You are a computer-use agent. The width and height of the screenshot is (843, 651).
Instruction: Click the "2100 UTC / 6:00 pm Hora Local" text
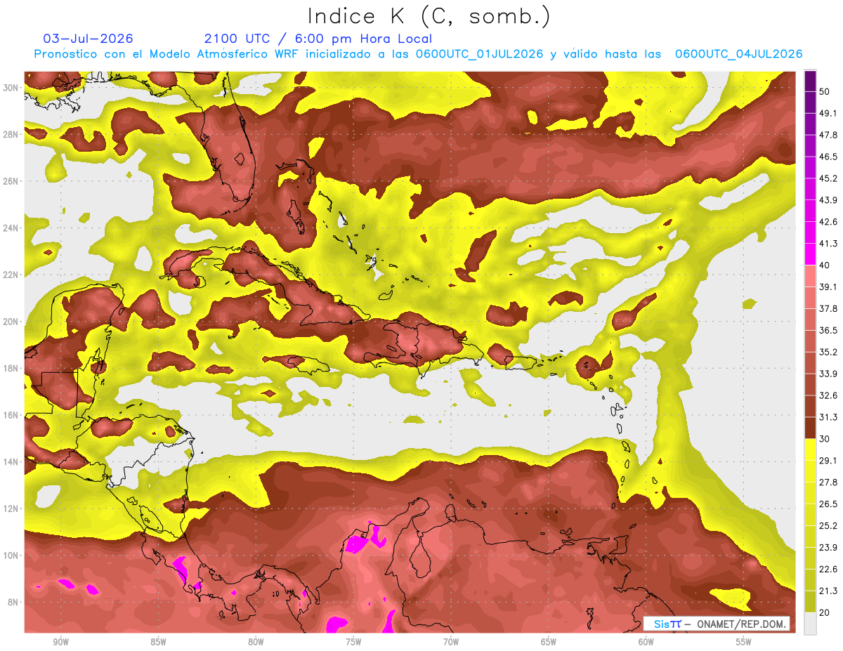pyautogui.click(x=318, y=39)
